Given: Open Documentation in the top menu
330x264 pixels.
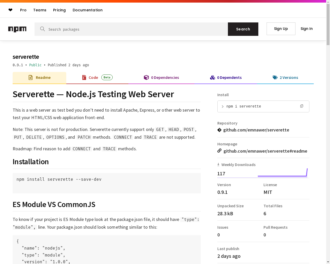Looking at the screenshot, I should point(88,10).
